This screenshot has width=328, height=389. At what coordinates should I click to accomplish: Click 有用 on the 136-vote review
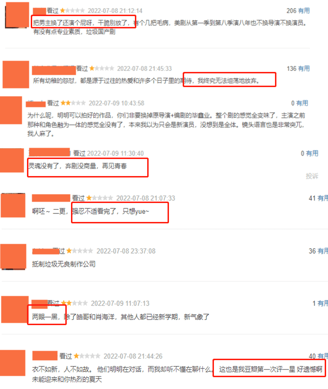tap(304, 69)
